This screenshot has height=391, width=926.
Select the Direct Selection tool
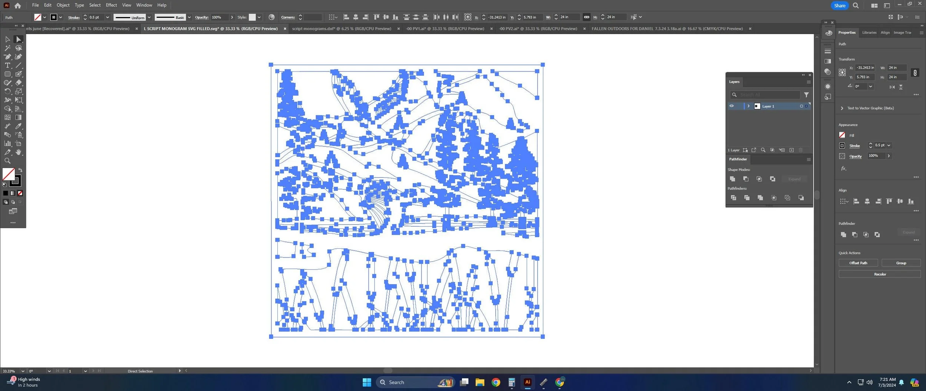(18, 39)
